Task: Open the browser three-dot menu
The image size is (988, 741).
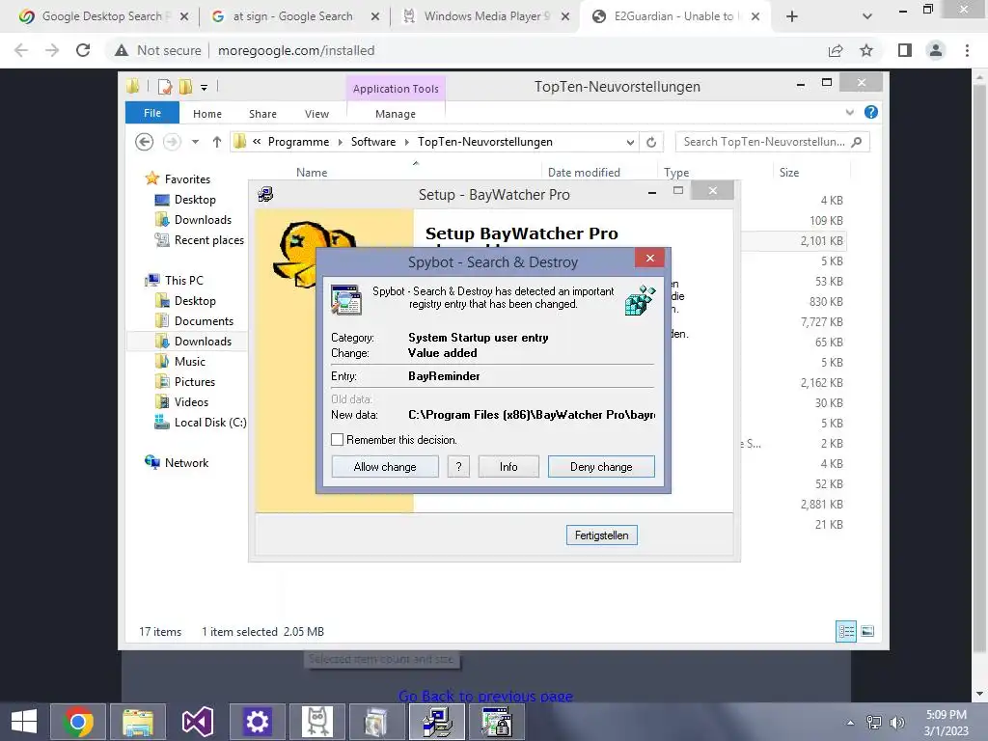Action: 967,50
